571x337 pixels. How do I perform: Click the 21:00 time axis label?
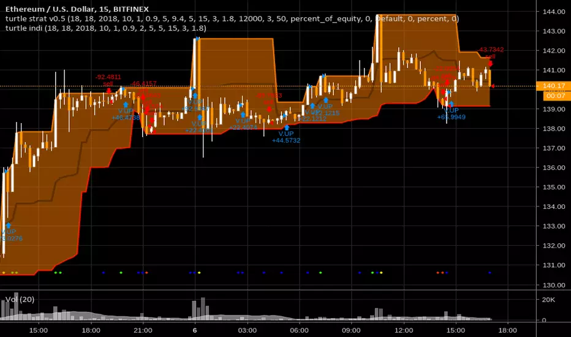[143, 330]
